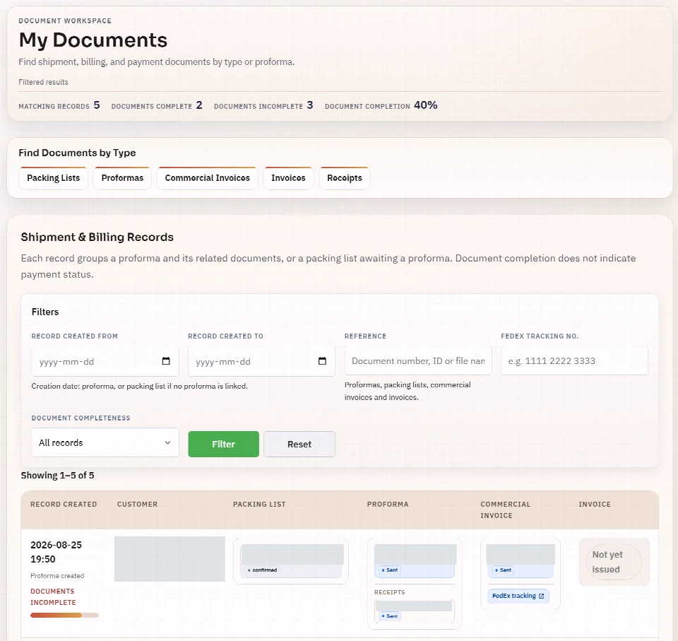Clear filters with the Reset button
This screenshot has height=641, width=678.
[x=299, y=444]
